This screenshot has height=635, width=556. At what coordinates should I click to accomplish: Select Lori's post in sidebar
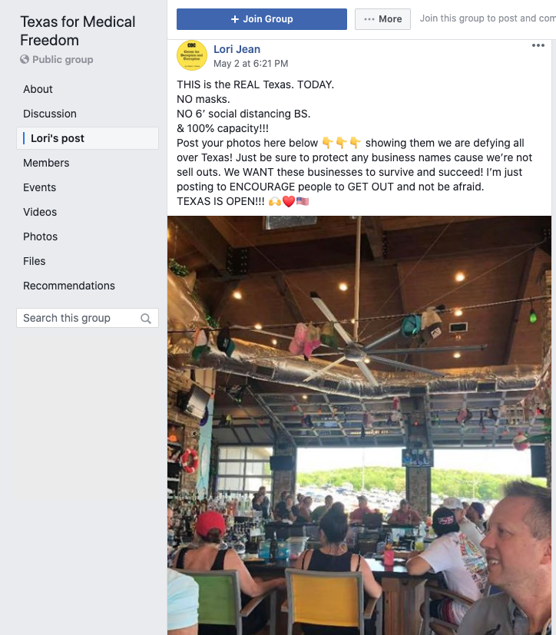click(88, 138)
